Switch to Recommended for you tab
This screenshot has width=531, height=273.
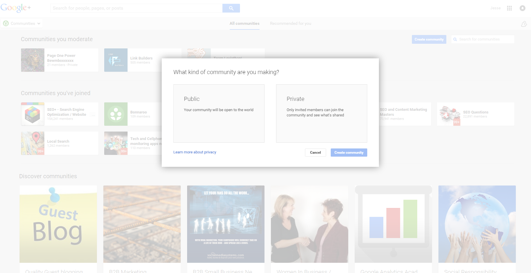(290, 24)
